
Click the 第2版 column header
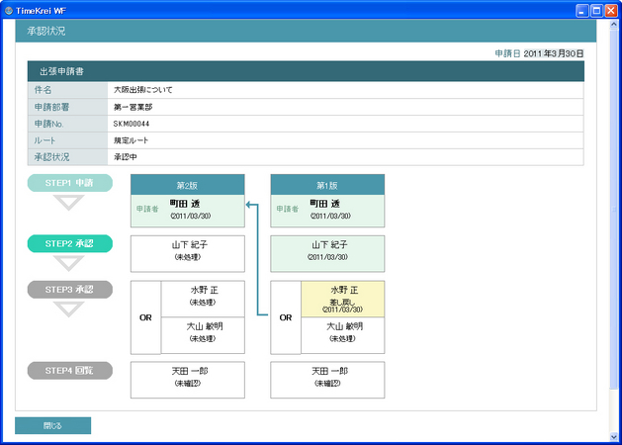click(187, 184)
